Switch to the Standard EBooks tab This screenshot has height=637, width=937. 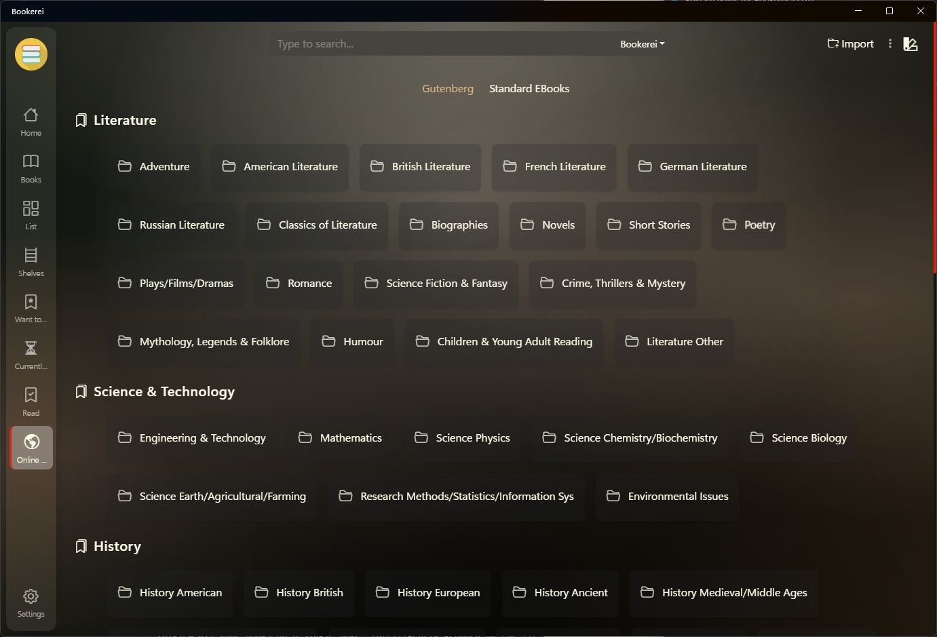(529, 88)
